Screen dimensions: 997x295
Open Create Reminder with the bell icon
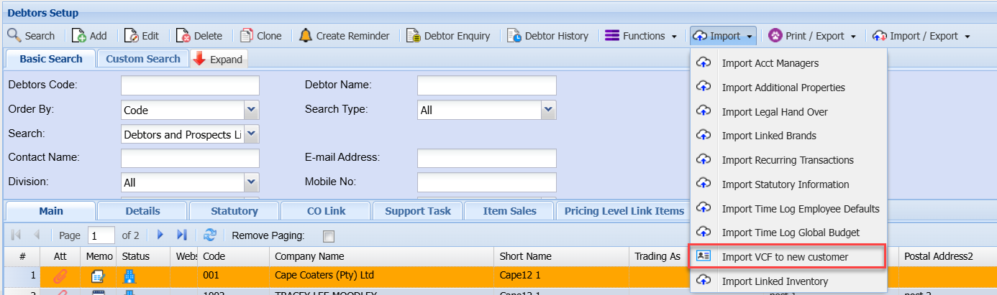[306, 36]
